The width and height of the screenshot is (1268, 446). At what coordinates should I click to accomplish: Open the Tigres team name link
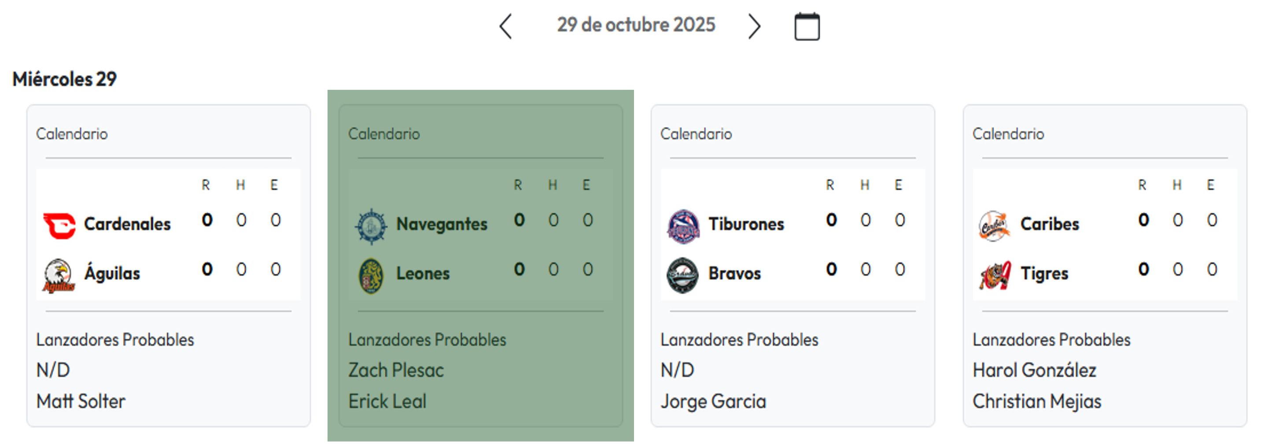[1044, 273]
